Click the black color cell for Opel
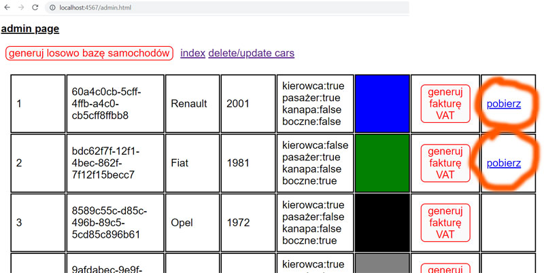This screenshot has height=273, width=544. (382, 222)
